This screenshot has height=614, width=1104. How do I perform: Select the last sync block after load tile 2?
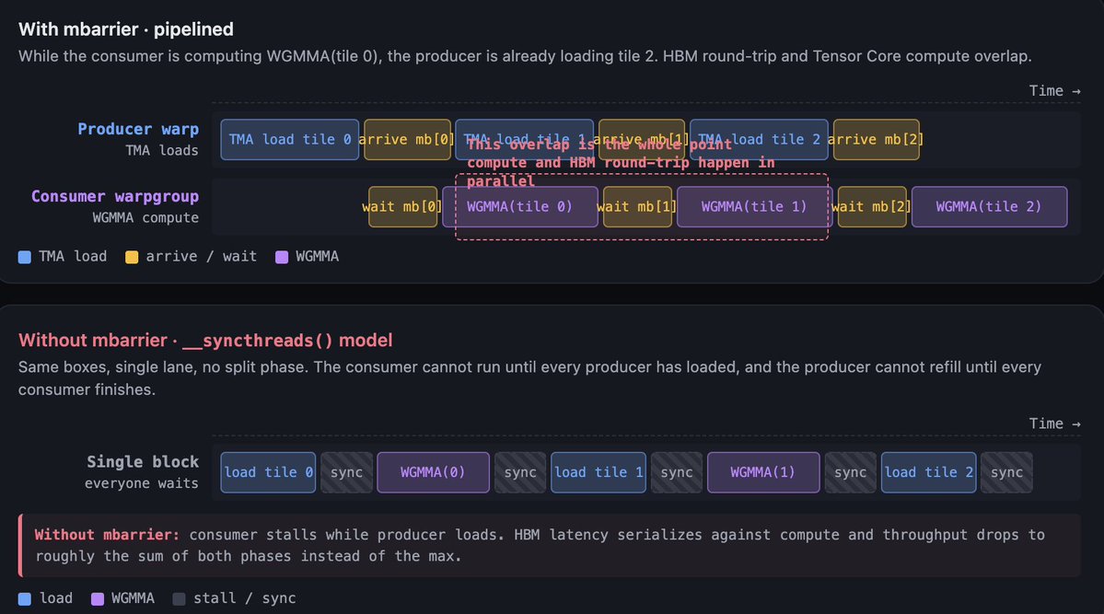click(x=1006, y=472)
